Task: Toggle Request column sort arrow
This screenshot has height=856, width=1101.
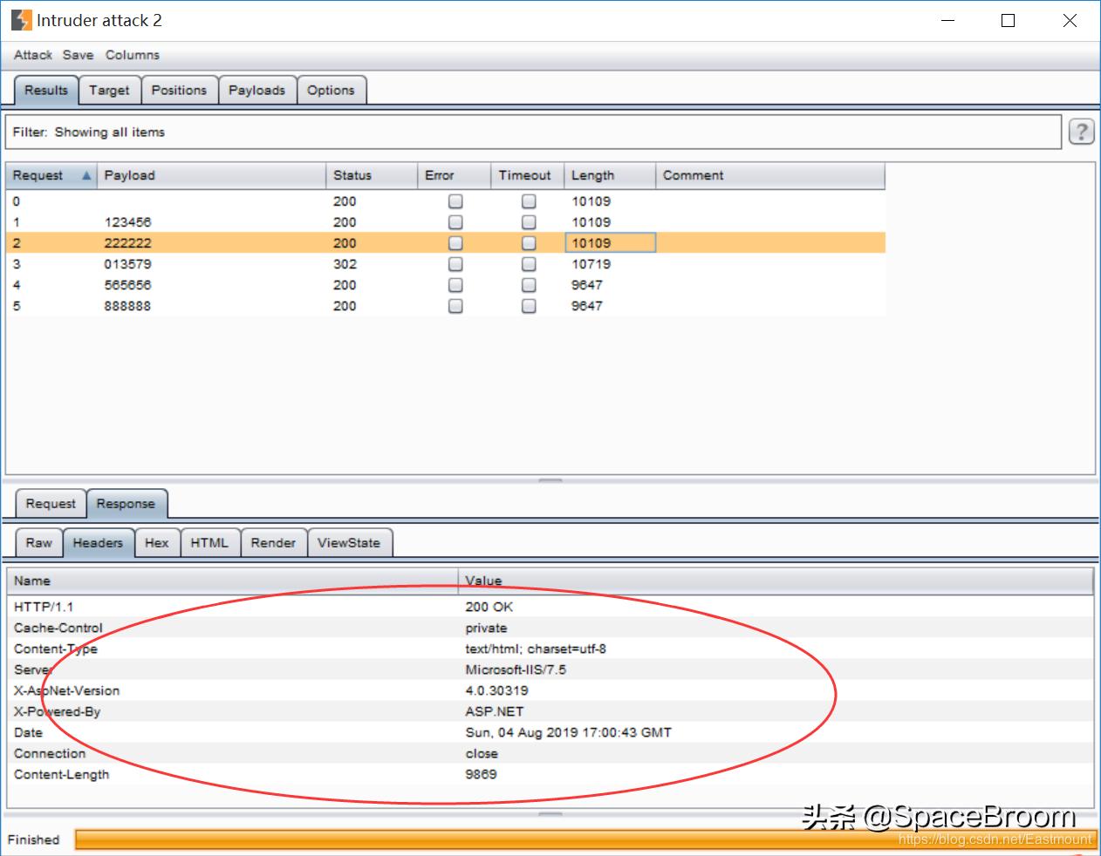Action: pyautogui.click(x=86, y=175)
